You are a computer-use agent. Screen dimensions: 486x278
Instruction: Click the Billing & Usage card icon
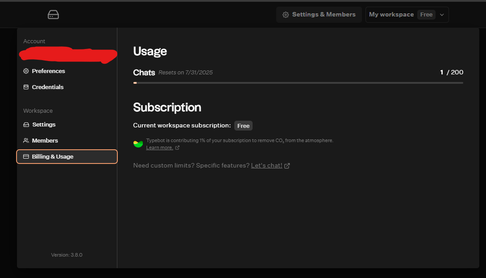click(x=26, y=157)
